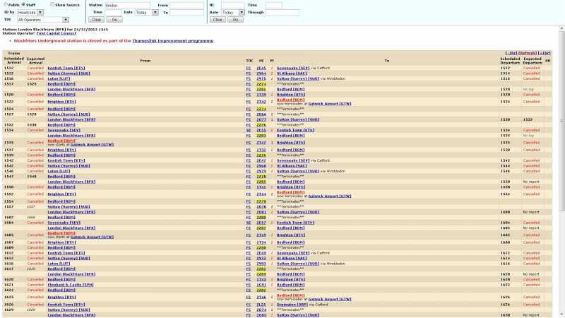Open the Date dropdown in HC section

pos(233,12)
